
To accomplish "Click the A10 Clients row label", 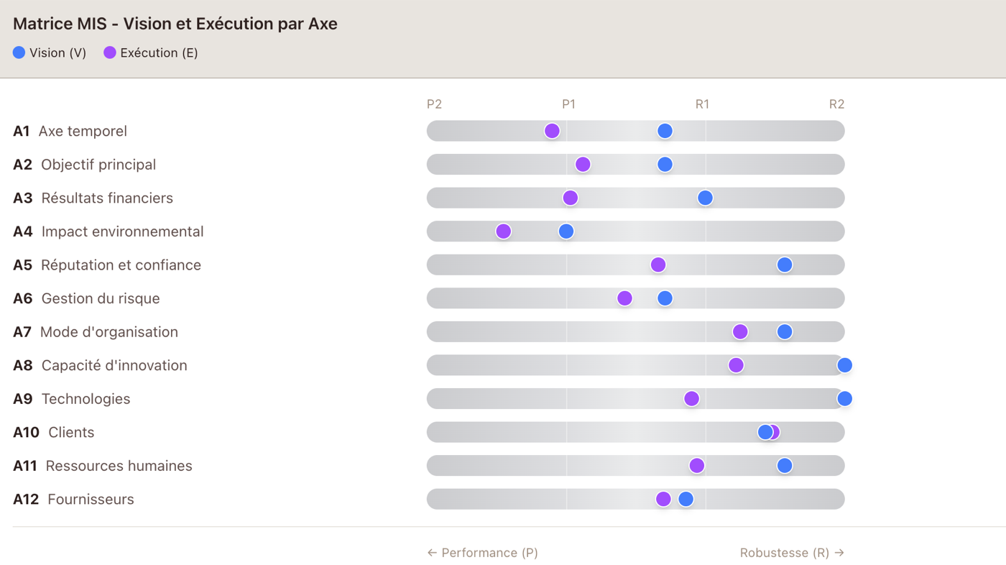I will tap(54, 432).
